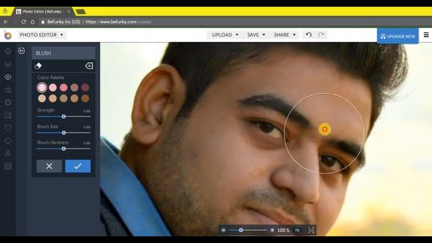Click the Brush Hardness slider handle
The width and height of the screenshot is (432, 243).
click(63, 148)
